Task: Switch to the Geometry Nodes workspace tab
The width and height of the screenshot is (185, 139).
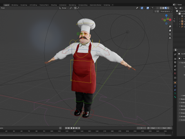Action: pyautogui.click(x=96, y=5)
